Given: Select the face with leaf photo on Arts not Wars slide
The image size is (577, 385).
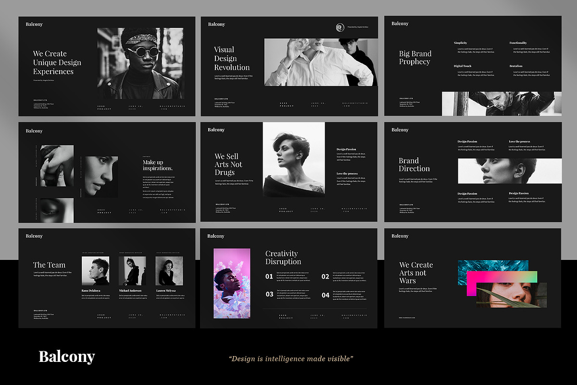Looking at the screenshot, I should (512, 295).
